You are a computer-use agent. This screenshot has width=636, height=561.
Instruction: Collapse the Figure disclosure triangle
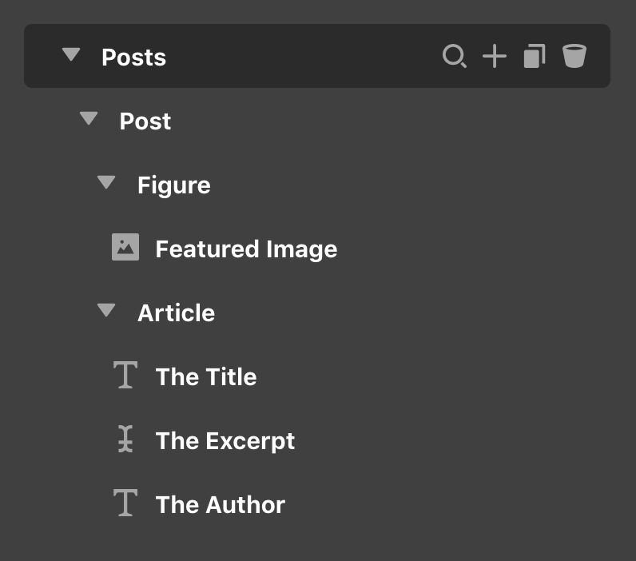pyautogui.click(x=106, y=182)
